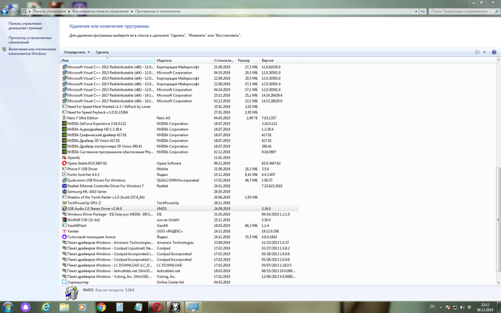Open Windows Explorer from the taskbar
501x313 pixels.
pyautogui.click(x=64, y=308)
